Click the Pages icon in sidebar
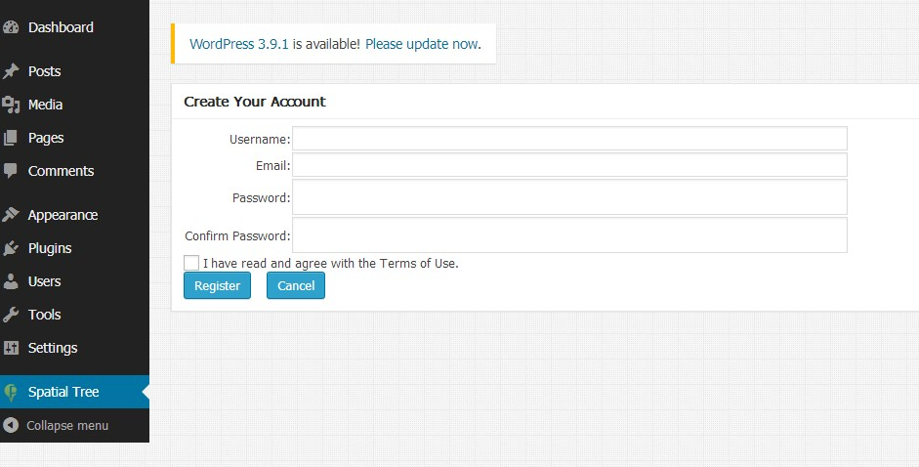 click(x=11, y=138)
